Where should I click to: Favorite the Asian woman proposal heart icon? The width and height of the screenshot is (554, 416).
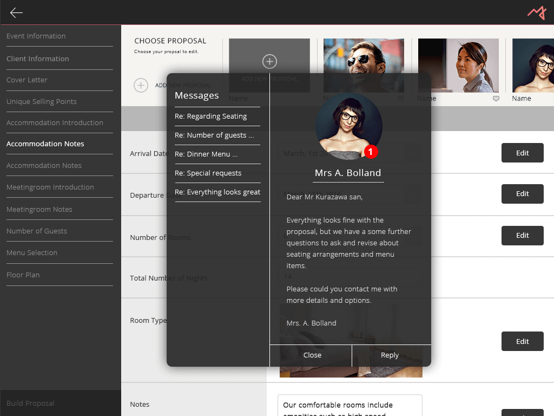496,99
